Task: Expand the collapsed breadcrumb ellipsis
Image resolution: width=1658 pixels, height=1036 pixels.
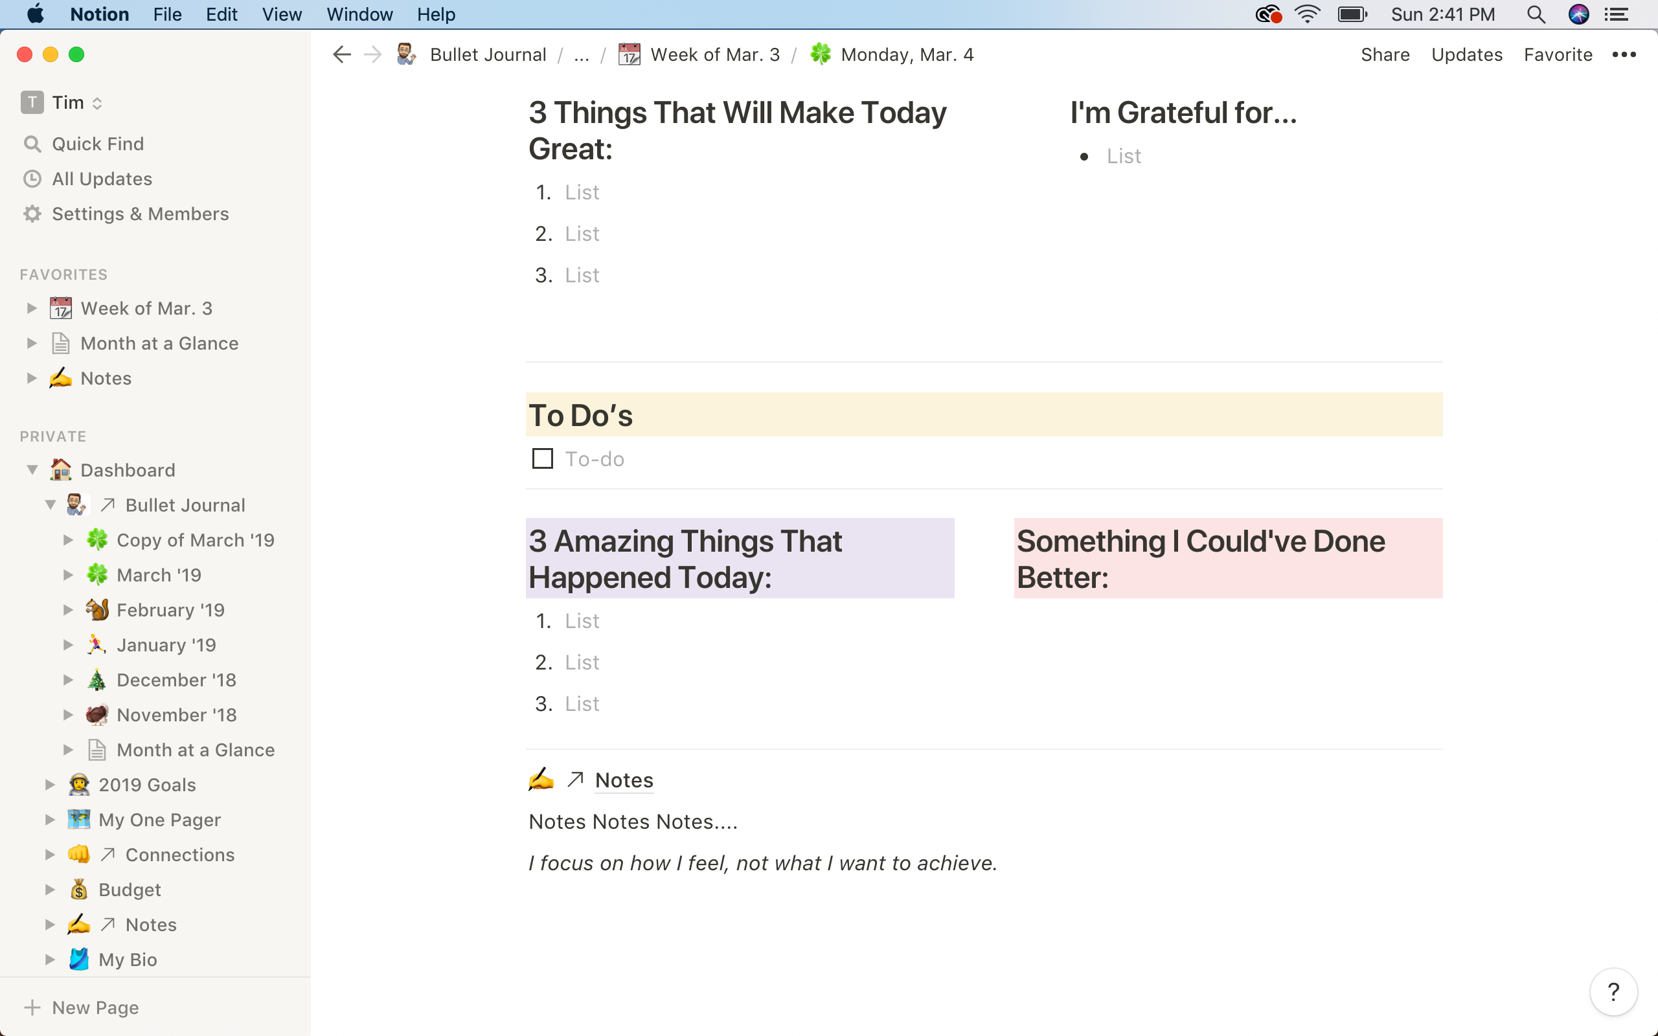Action: coord(581,55)
